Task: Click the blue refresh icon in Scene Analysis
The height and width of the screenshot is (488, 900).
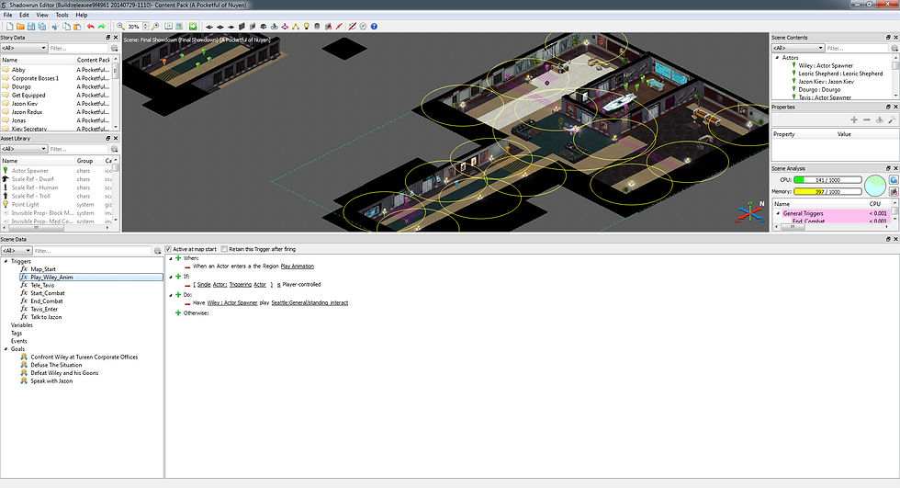Action: tap(893, 180)
